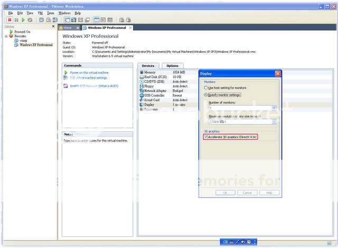Viewport: 338px width, 248px height.
Task: Toggle the Show Sidebar toolbar icon
Action: [67, 20]
